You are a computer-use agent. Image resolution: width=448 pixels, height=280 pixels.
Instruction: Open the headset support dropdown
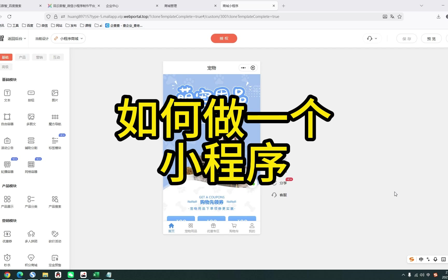click(372, 39)
